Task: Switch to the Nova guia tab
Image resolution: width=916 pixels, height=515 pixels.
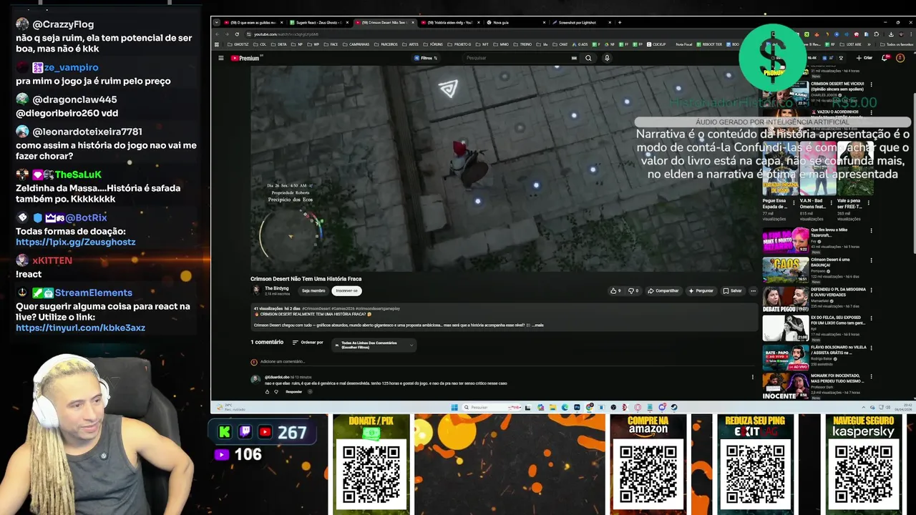Action: pyautogui.click(x=515, y=22)
